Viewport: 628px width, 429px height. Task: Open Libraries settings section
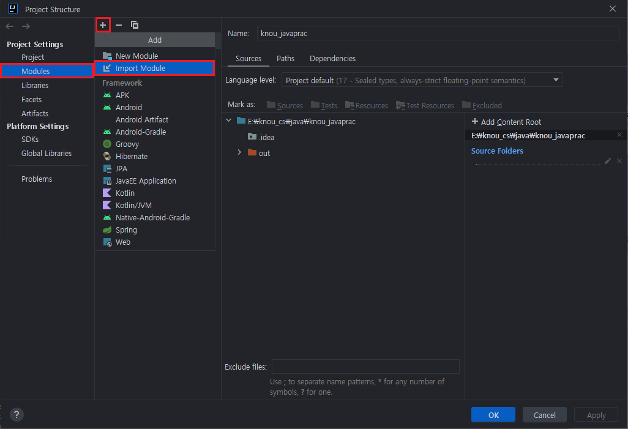35,85
